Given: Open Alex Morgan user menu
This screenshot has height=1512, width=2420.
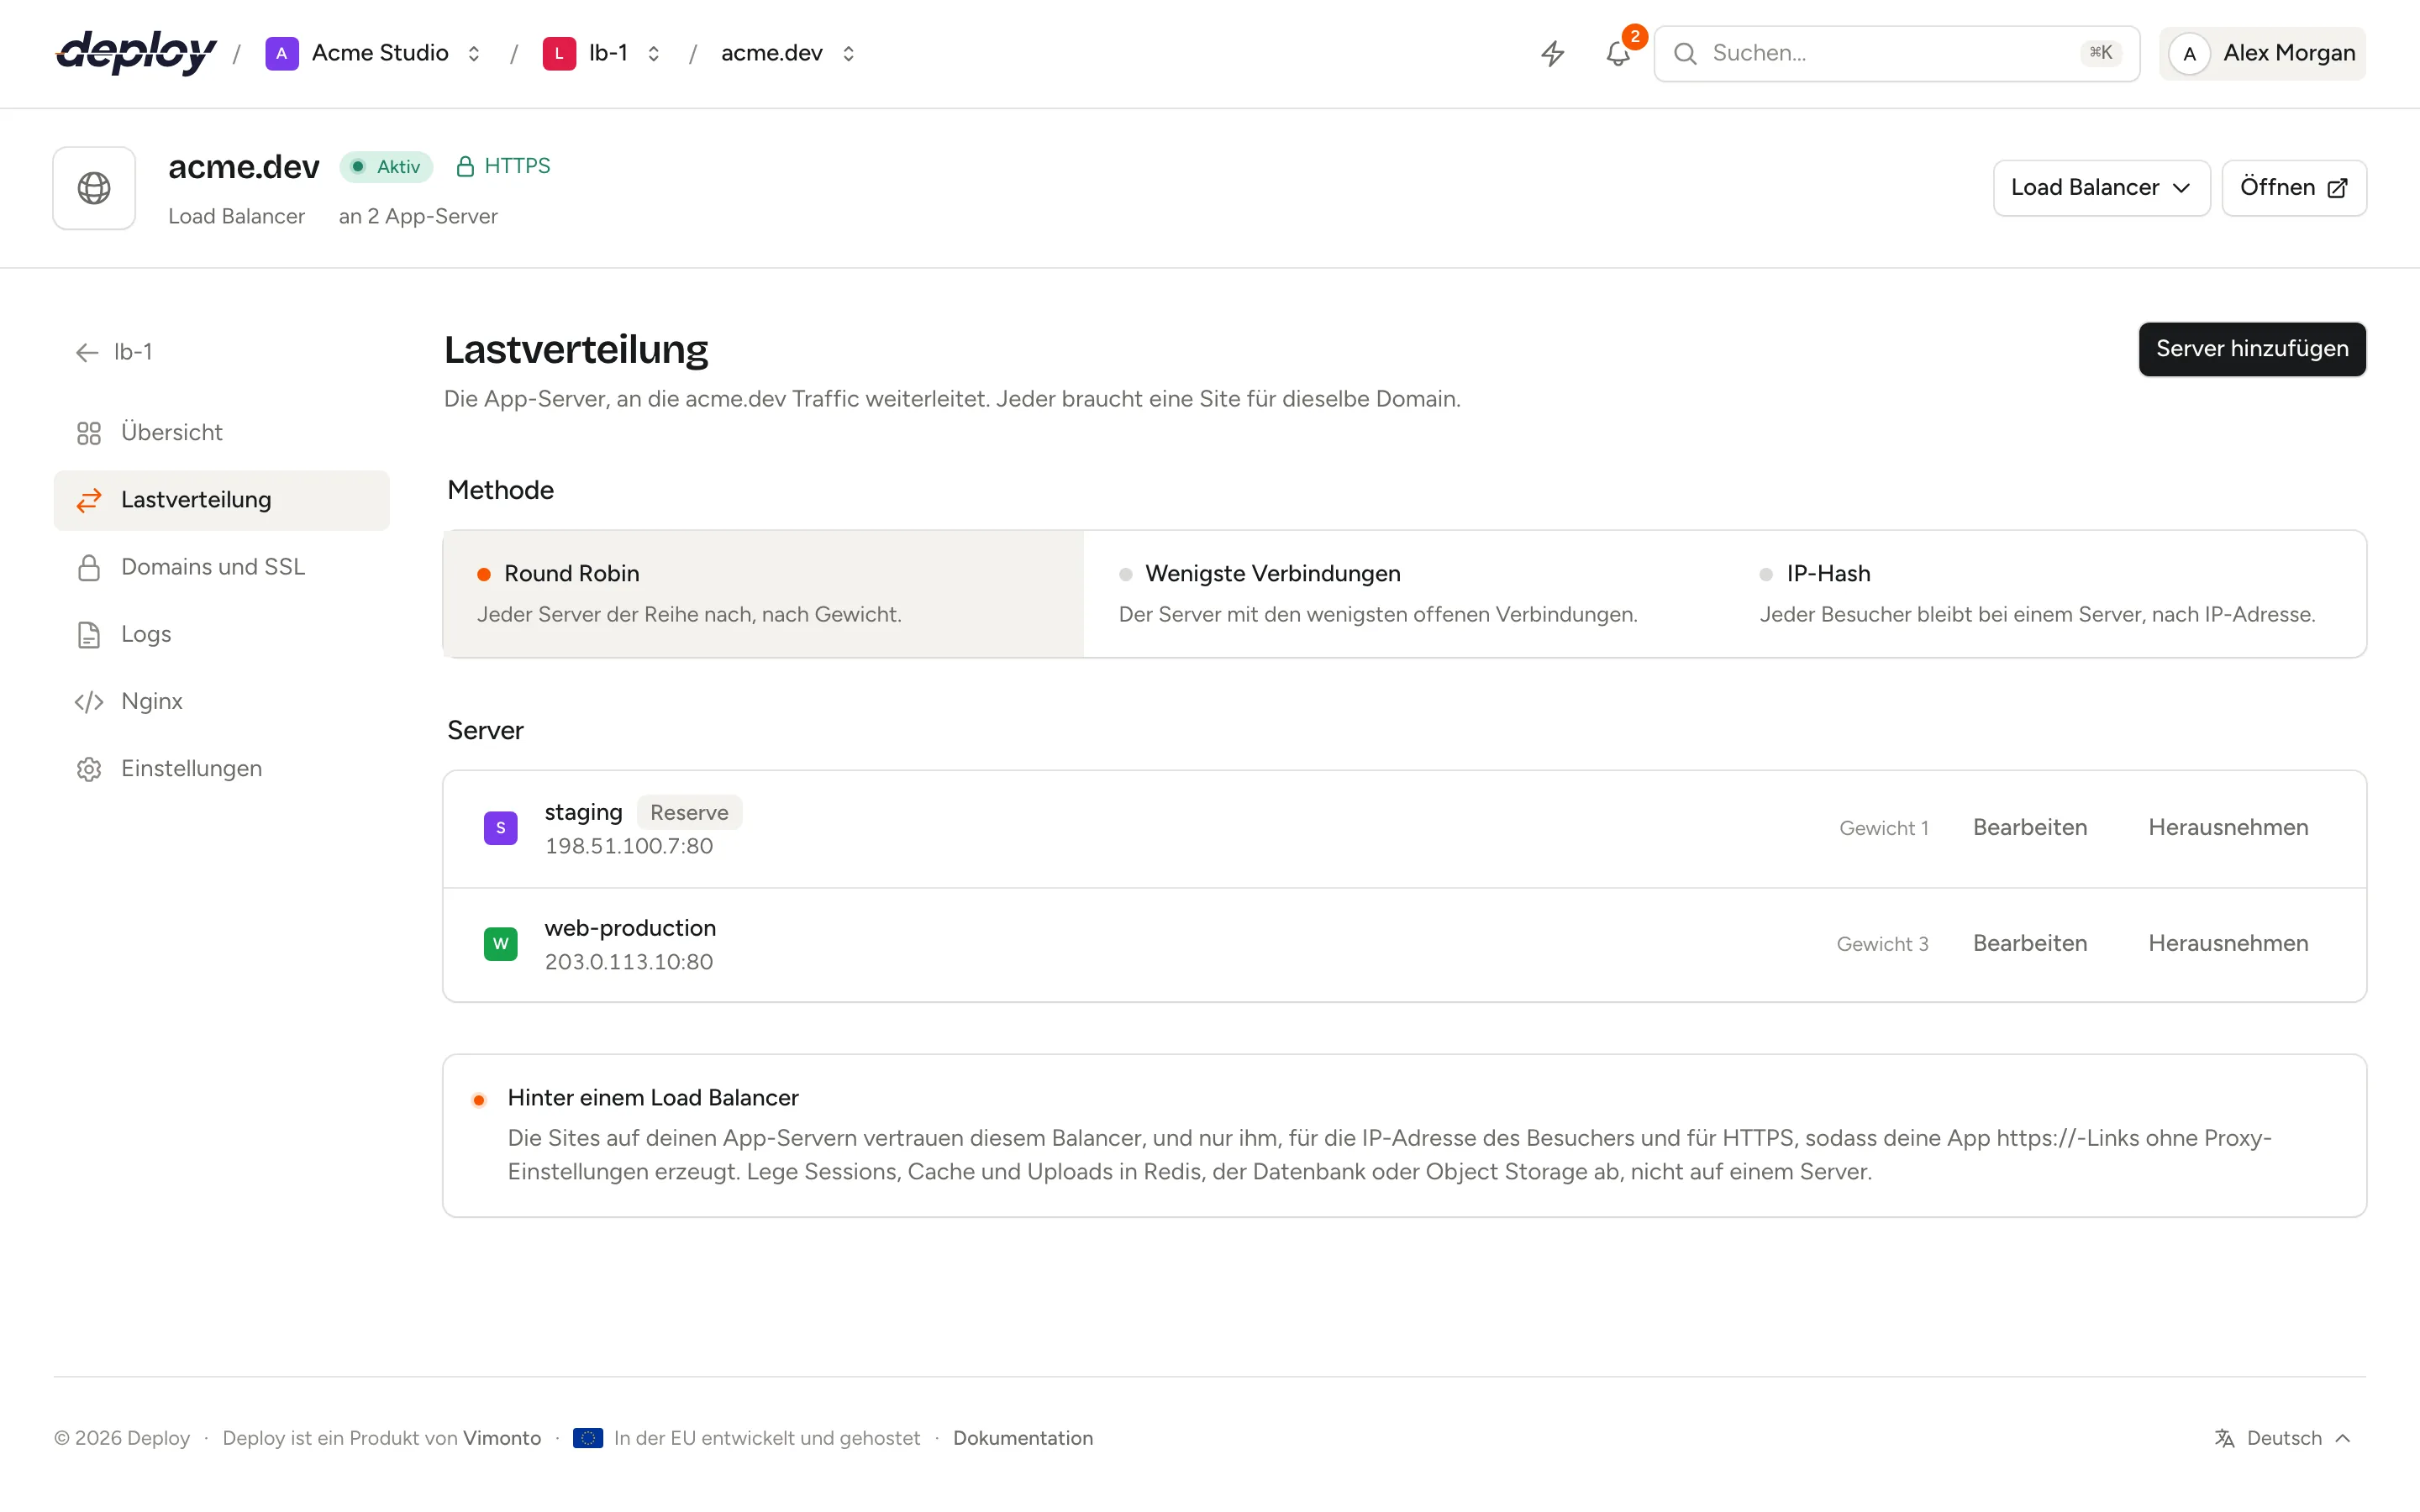Looking at the screenshot, I should coord(2262,54).
